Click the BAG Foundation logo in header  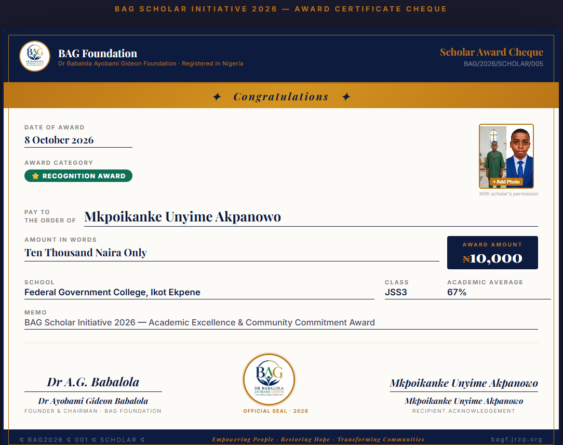pyautogui.click(x=35, y=56)
